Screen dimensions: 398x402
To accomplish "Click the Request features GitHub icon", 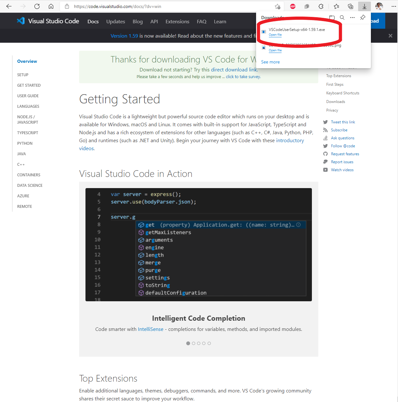I will coord(325,154).
